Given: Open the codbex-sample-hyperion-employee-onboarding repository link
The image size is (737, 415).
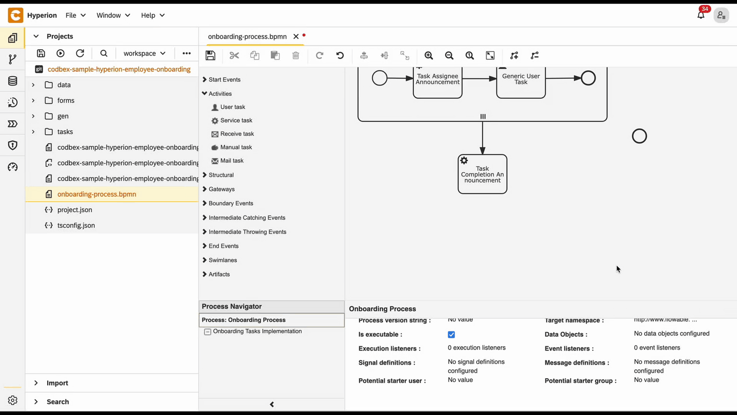Looking at the screenshot, I should pos(119,69).
